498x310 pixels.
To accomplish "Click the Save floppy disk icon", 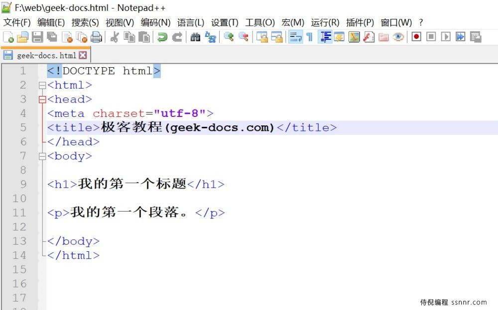I will pyautogui.click(x=37, y=37).
